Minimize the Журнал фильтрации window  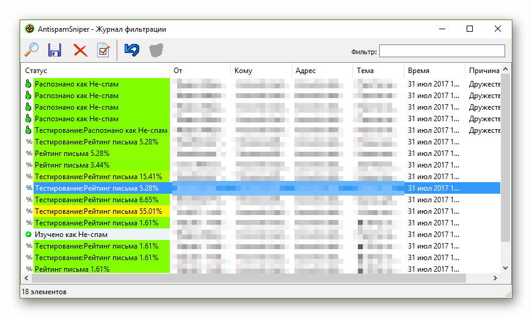point(442,29)
